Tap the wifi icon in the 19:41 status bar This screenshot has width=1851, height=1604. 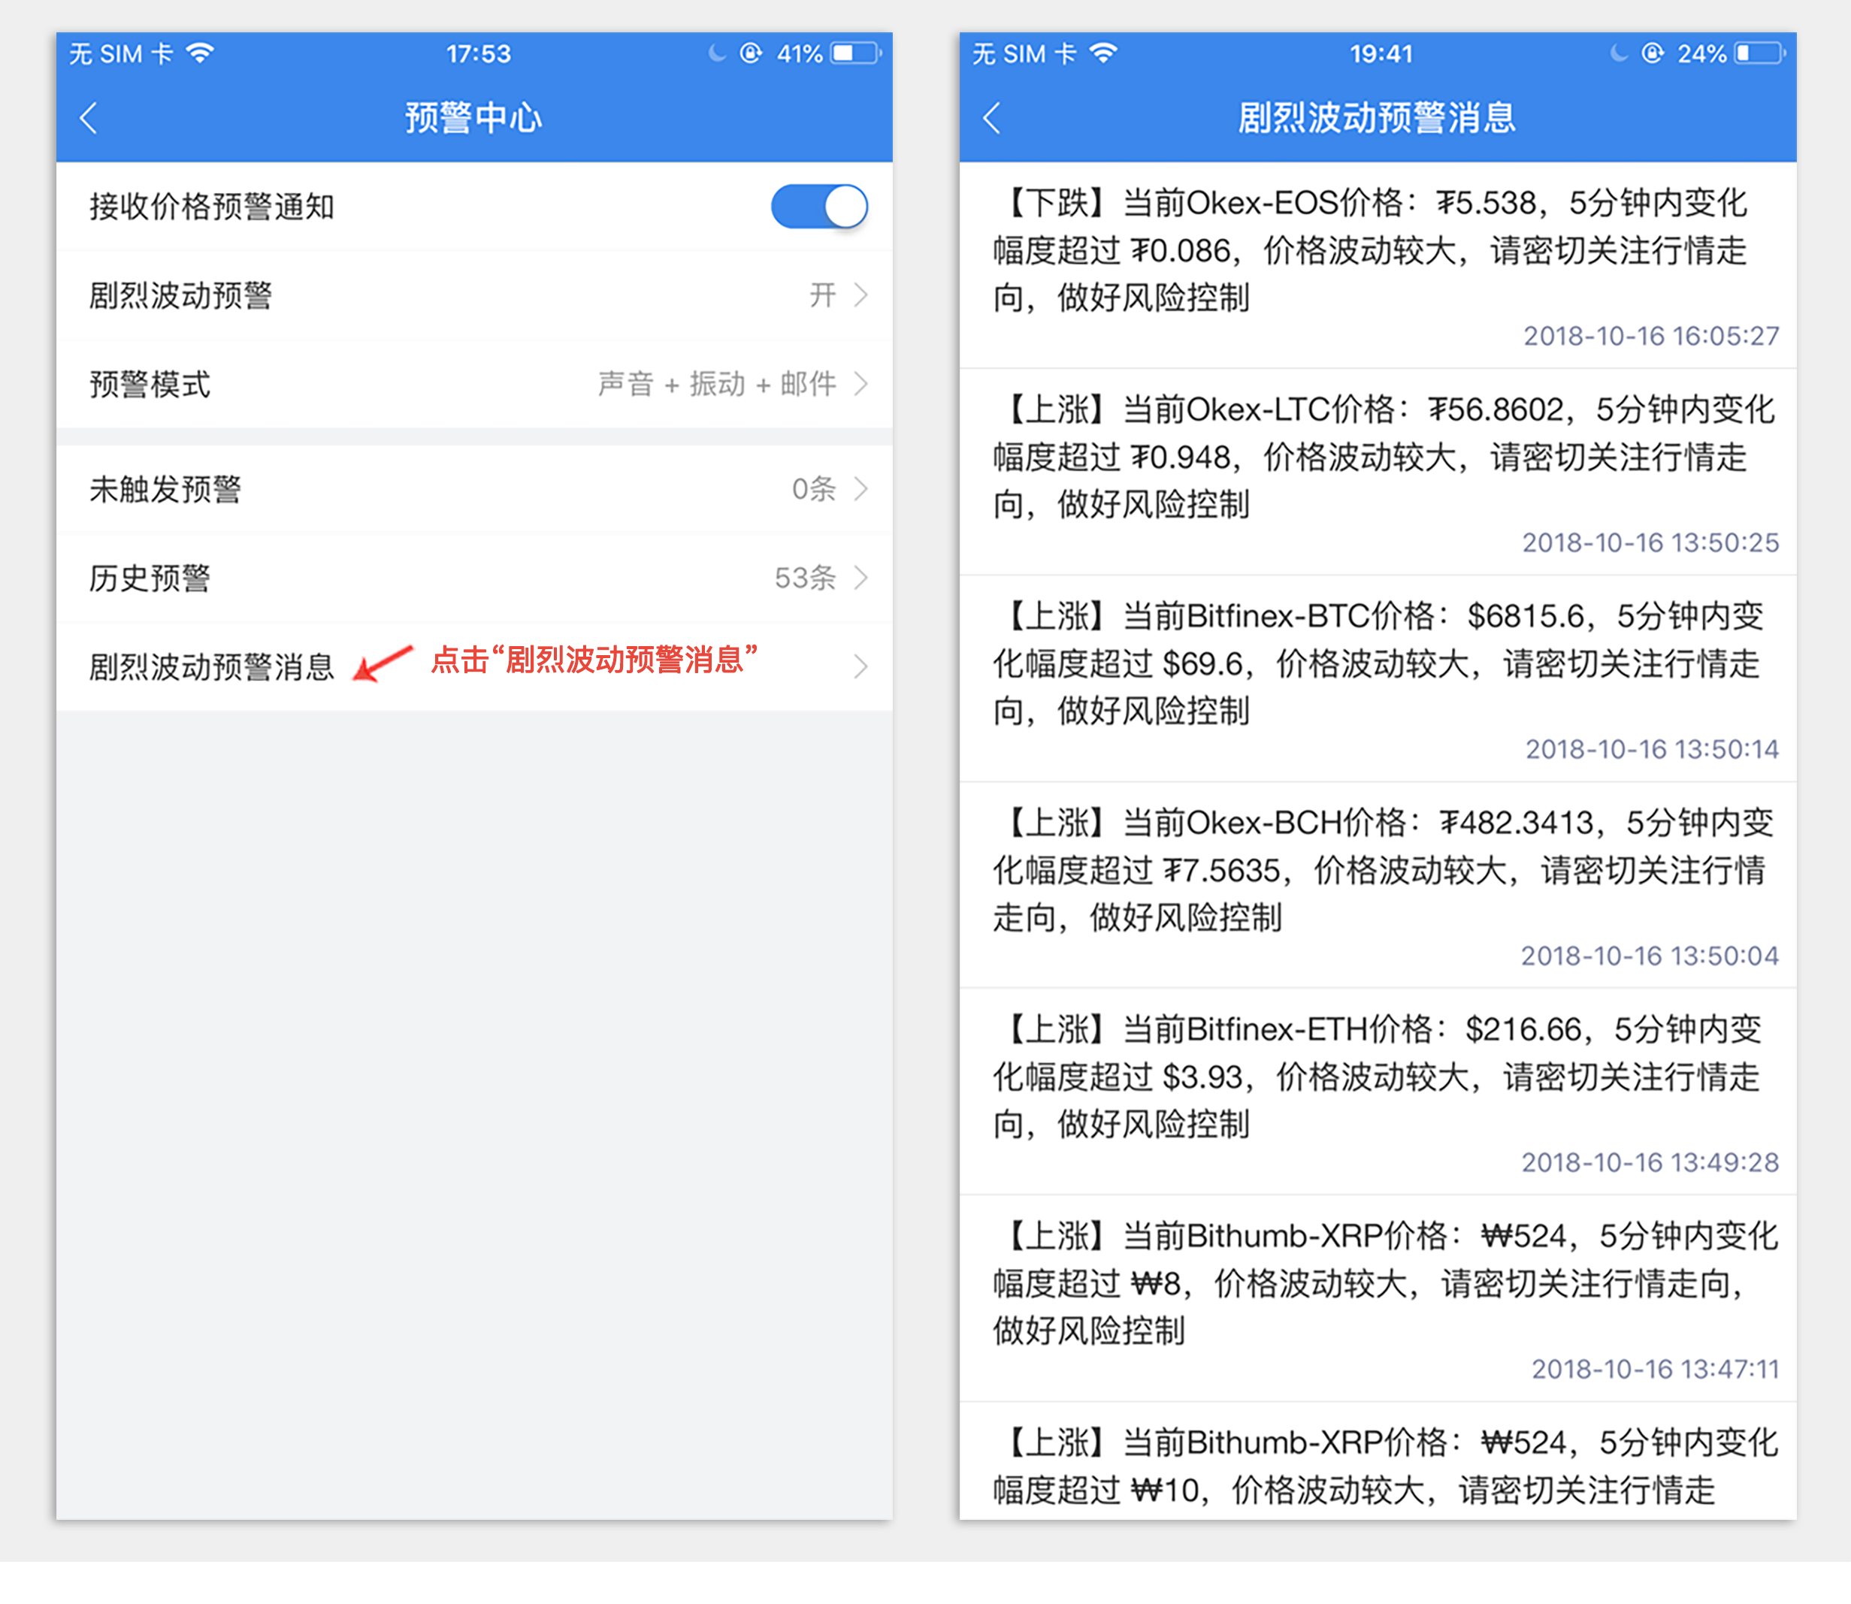1103,53
